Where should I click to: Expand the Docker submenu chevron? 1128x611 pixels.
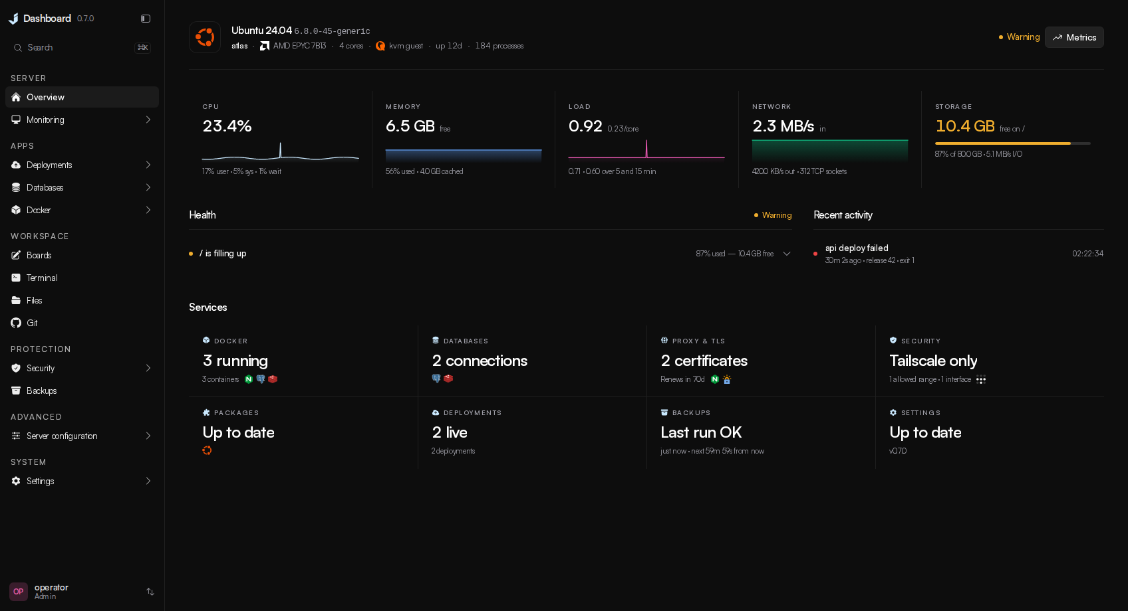tap(148, 210)
